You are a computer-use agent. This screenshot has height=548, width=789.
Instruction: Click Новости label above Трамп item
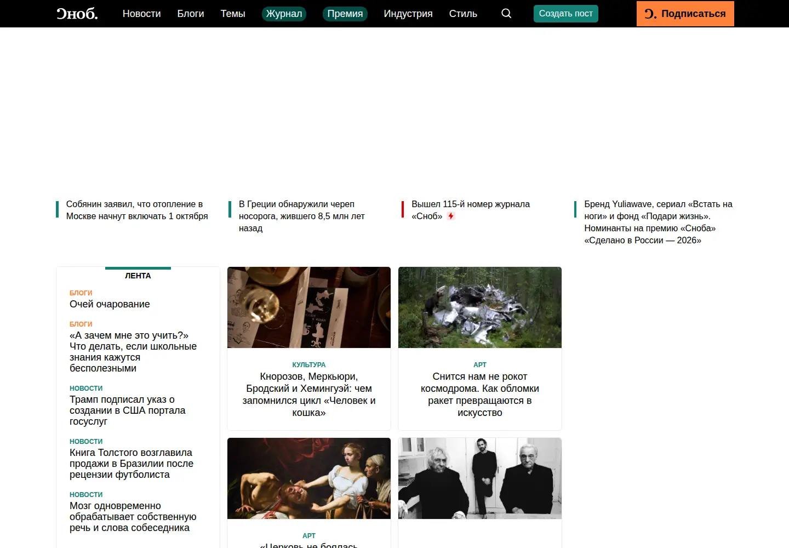coord(86,389)
